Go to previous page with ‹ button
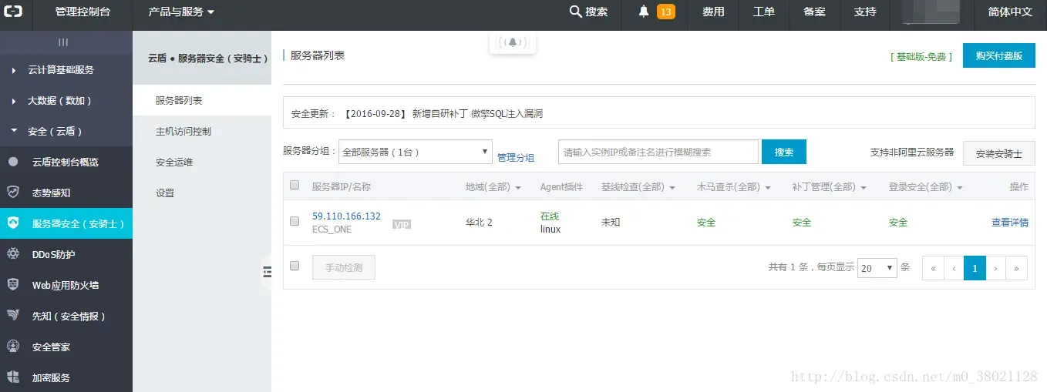 (x=954, y=268)
